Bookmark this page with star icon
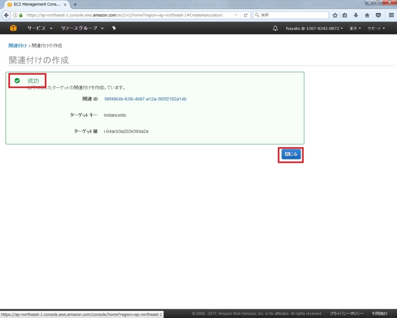The height and width of the screenshot is (318, 397). pos(335,15)
